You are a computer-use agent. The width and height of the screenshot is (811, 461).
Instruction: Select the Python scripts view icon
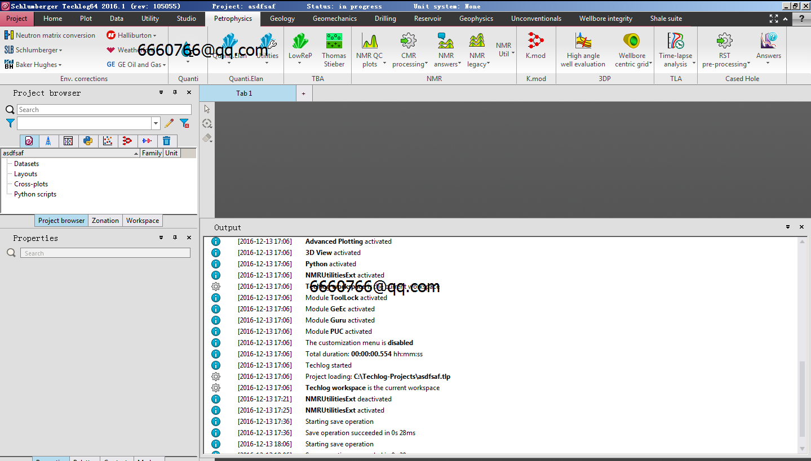point(88,141)
